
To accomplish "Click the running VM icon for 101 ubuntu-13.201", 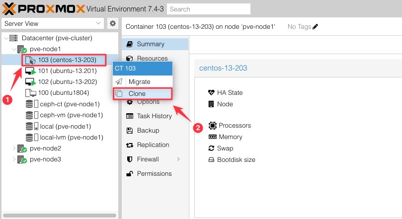I will click(x=30, y=71).
